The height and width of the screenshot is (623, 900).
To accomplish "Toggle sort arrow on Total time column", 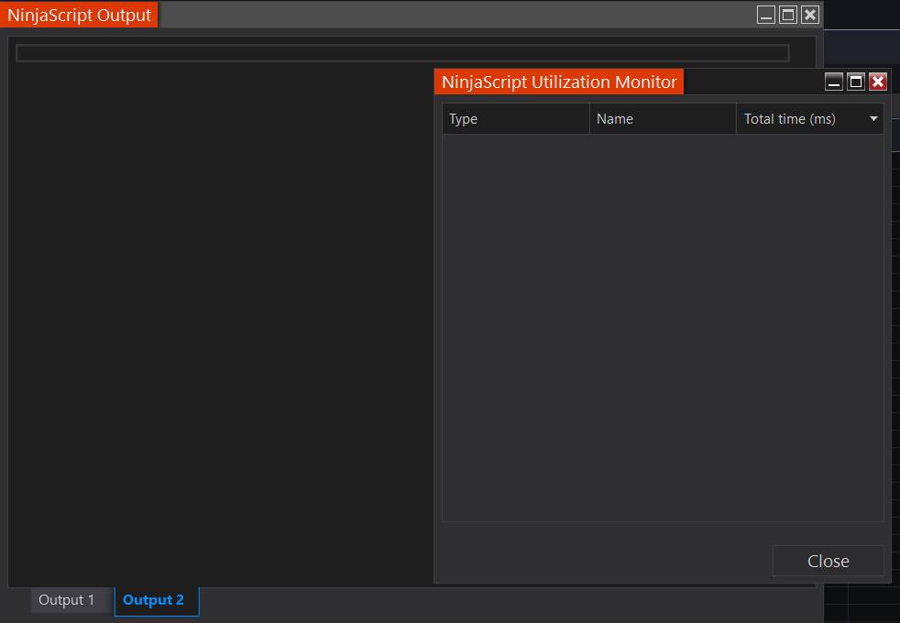I will click(x=873, y=119).
